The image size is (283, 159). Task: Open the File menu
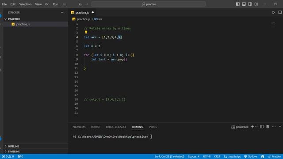pyautogui.click(x=4, y=4)
